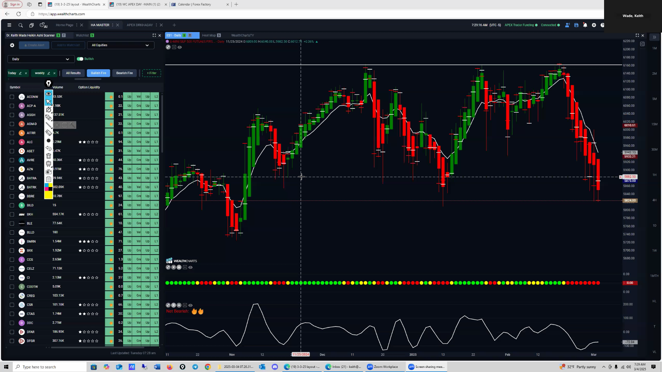Click the Bullish Fire button
The height and width of the screenshot is (372, 662).
pos(99,73)
